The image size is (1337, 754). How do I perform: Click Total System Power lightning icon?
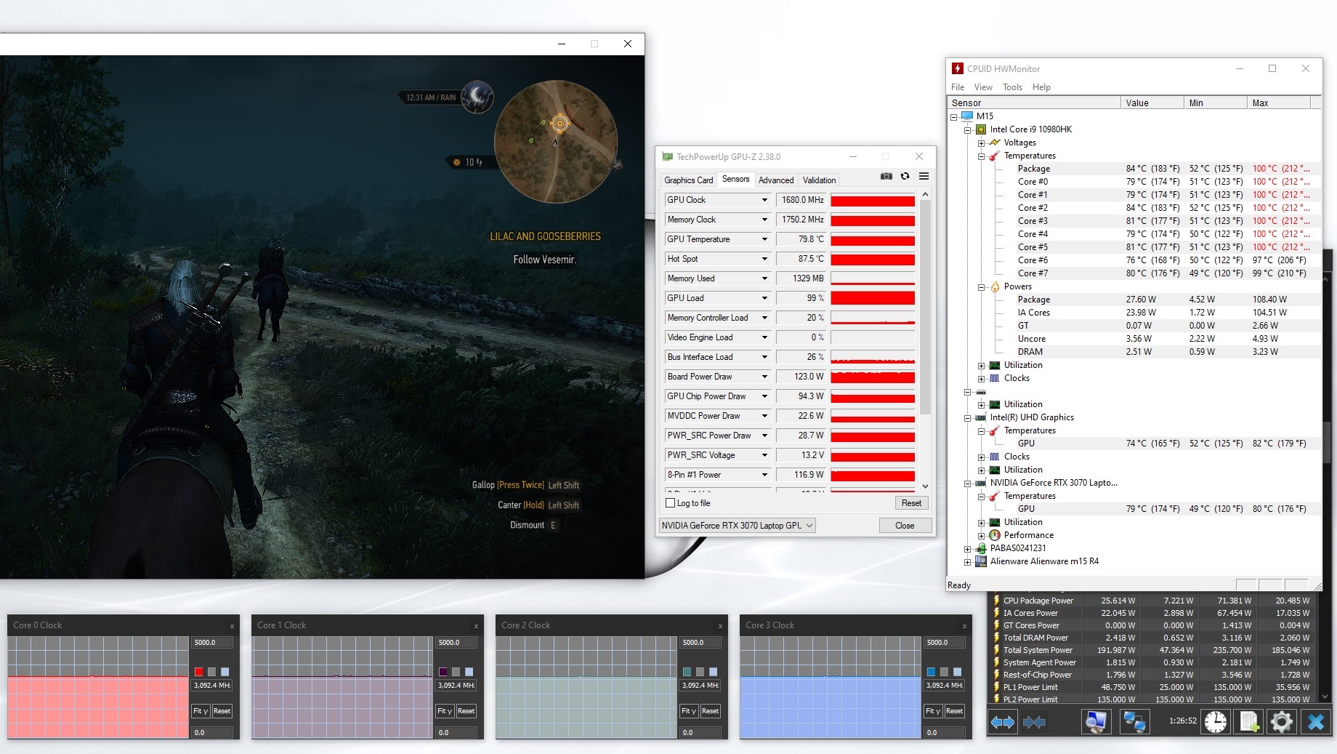[x=996, y=650]
